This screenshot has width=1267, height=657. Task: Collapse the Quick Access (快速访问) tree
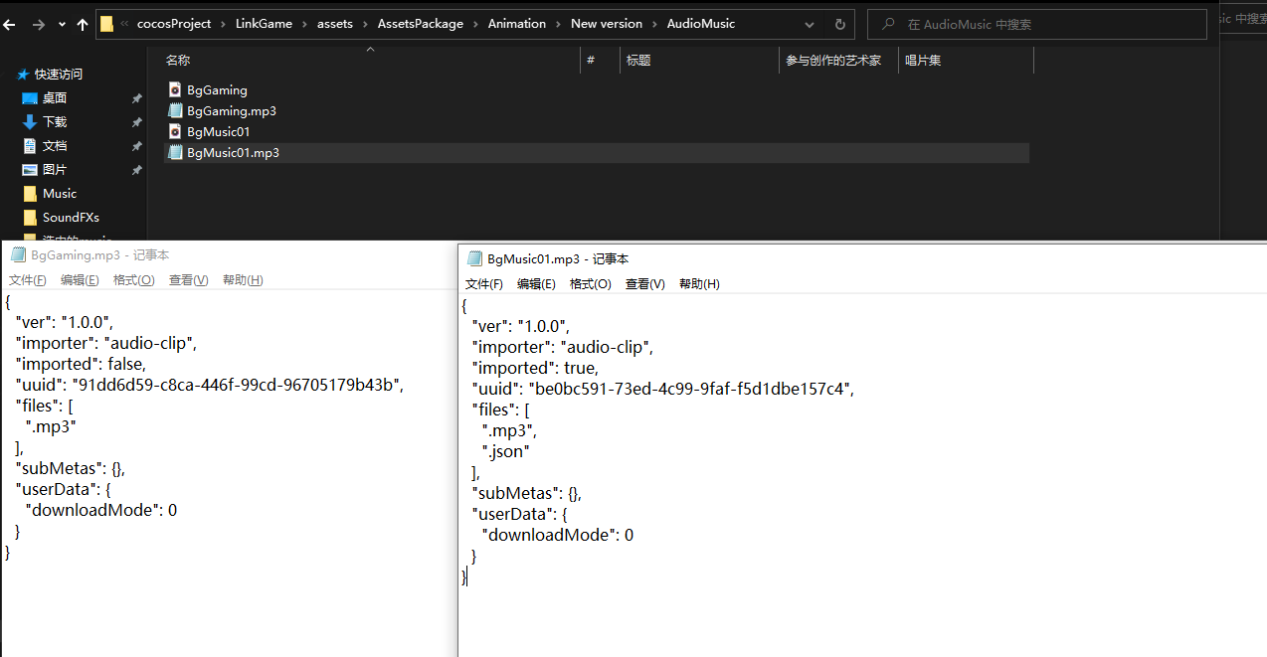pos(9,75)
